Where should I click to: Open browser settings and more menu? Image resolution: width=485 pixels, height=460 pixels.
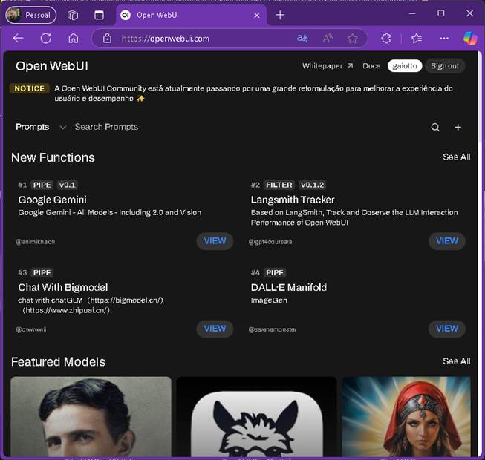(x=444, y=39)
